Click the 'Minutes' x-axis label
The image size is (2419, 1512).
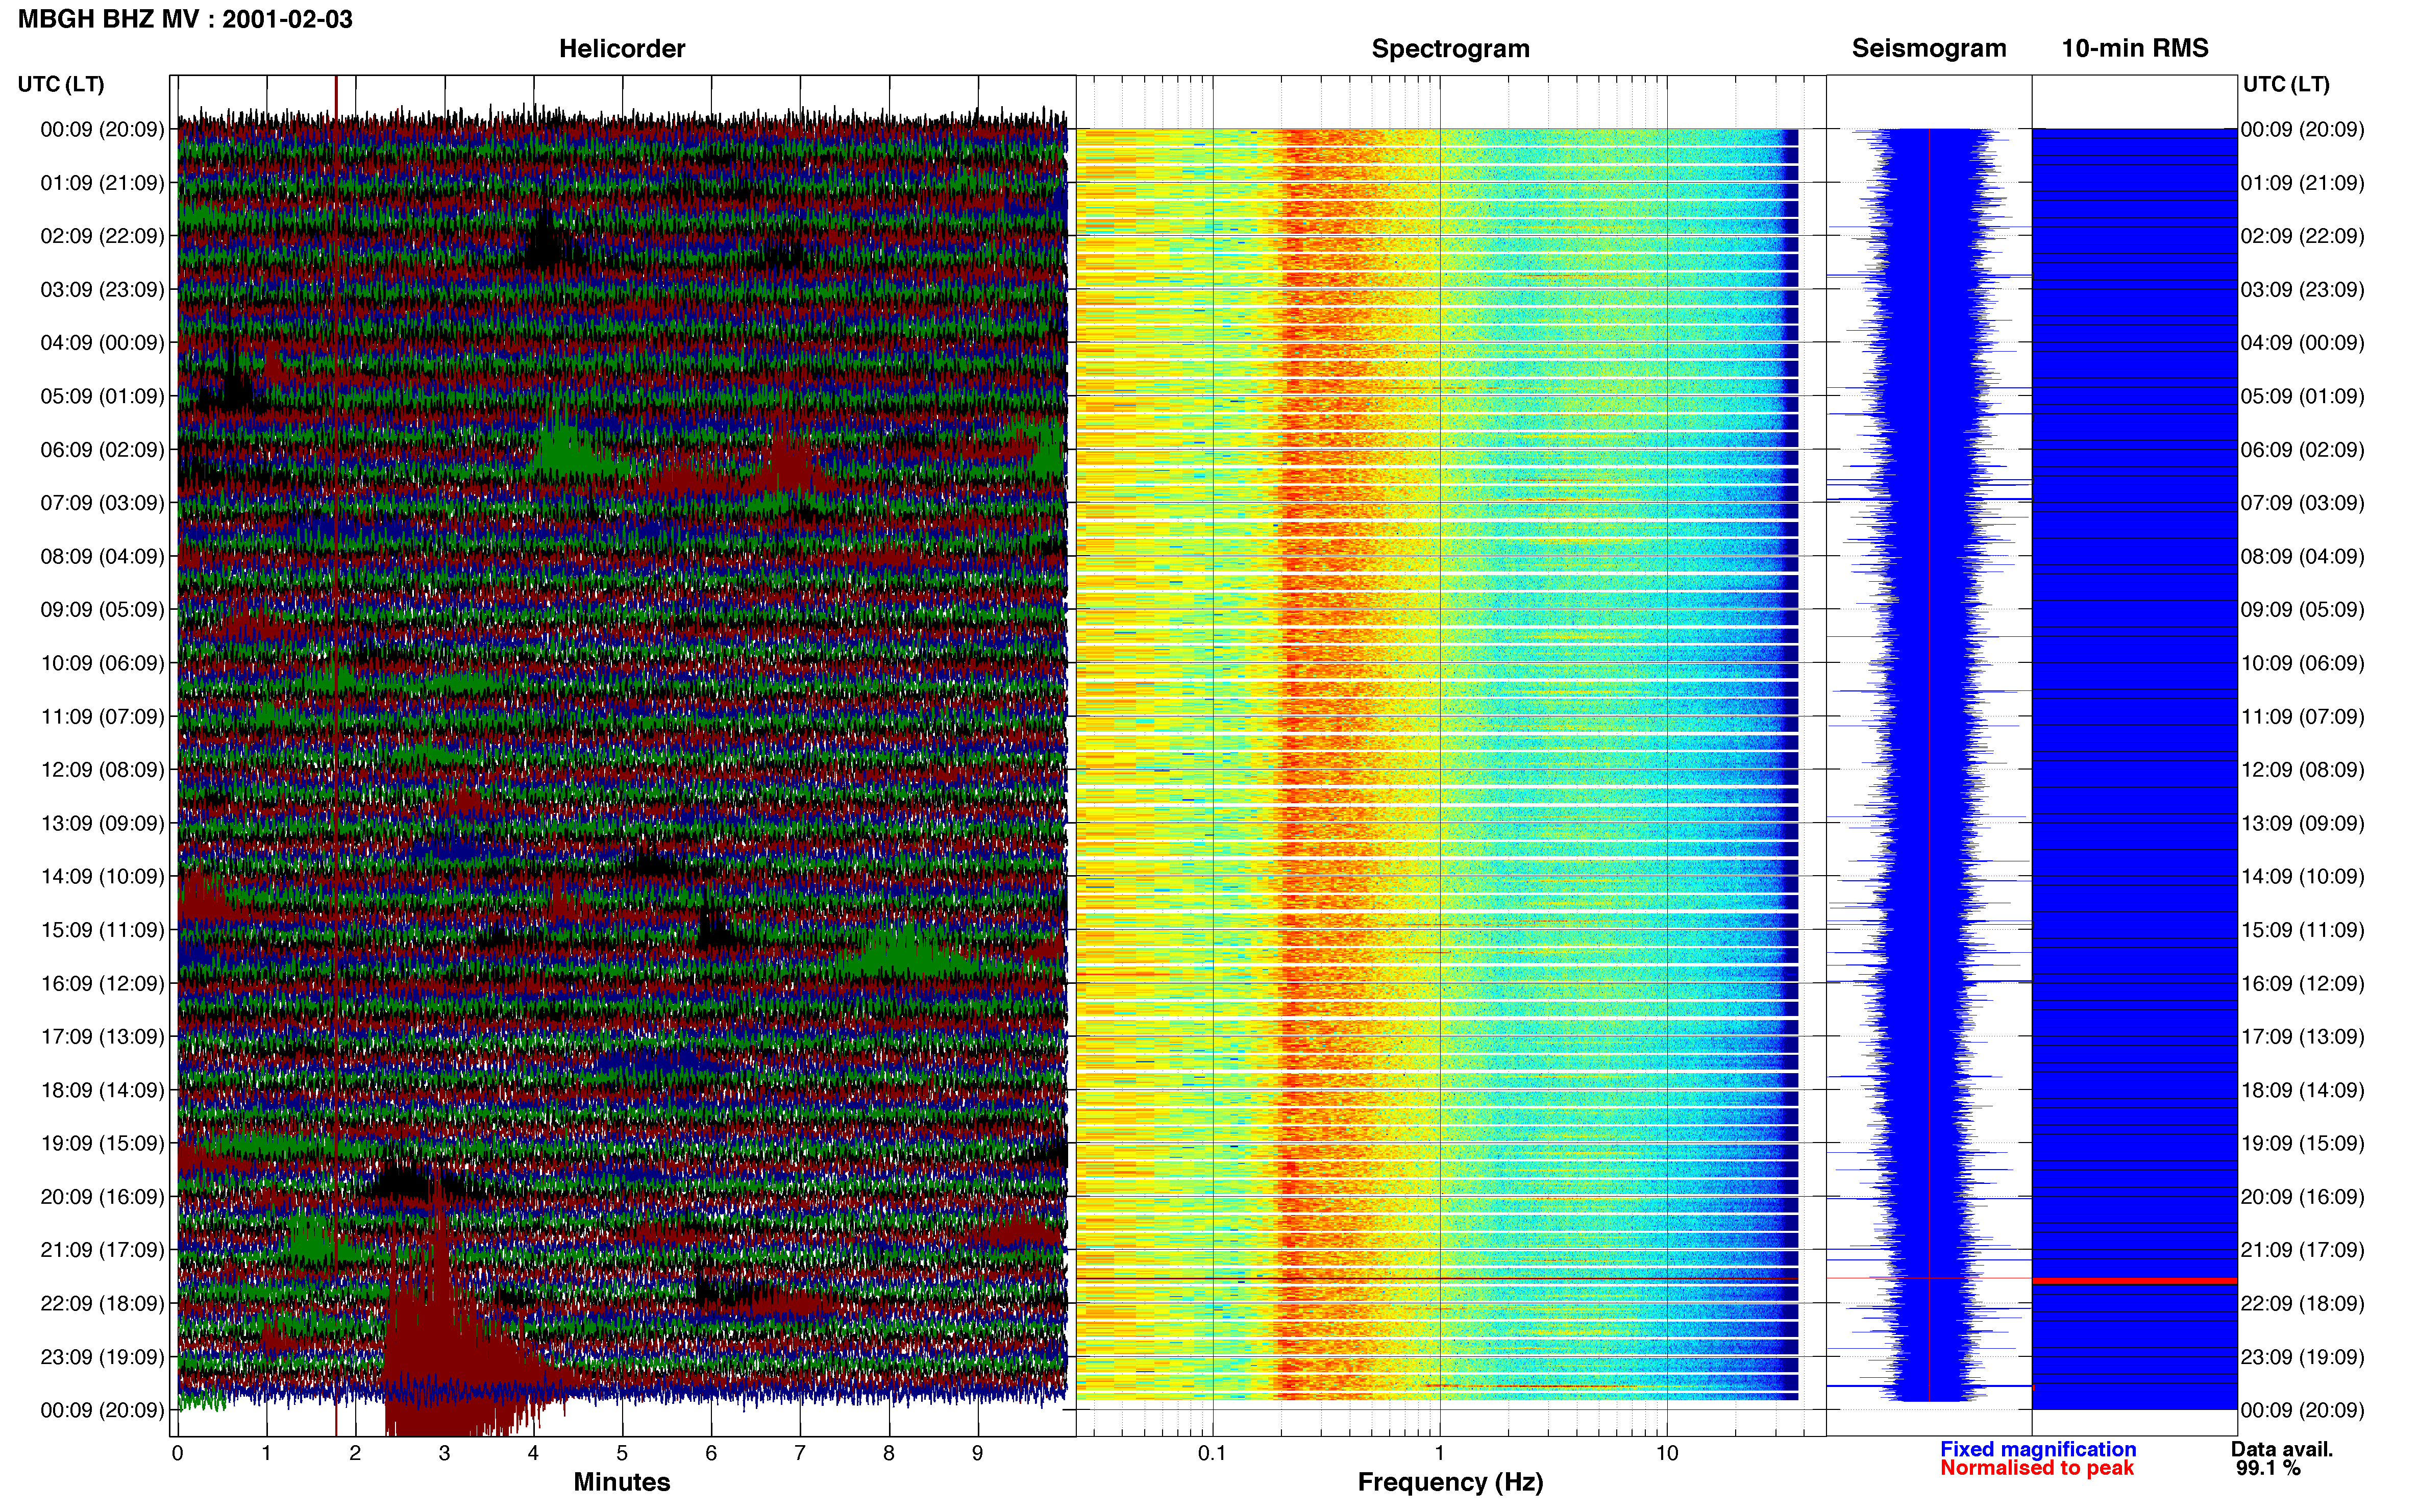[621, 1482]
